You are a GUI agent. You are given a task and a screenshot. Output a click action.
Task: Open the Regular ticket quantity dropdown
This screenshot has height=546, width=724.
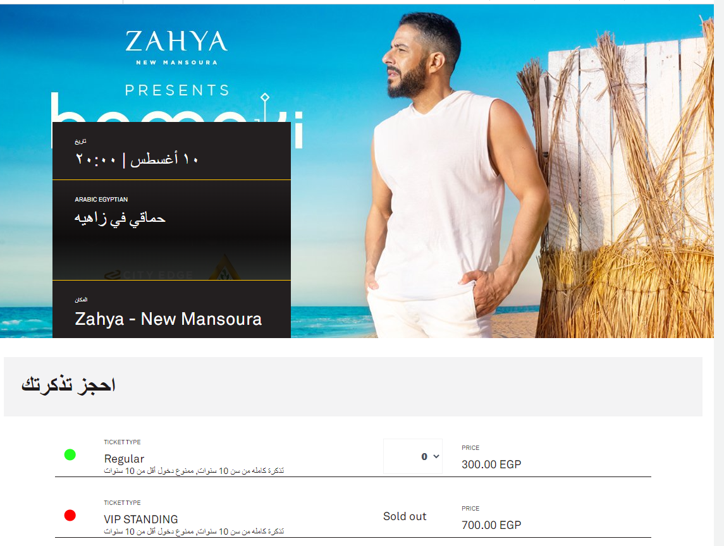coord(412,456)
